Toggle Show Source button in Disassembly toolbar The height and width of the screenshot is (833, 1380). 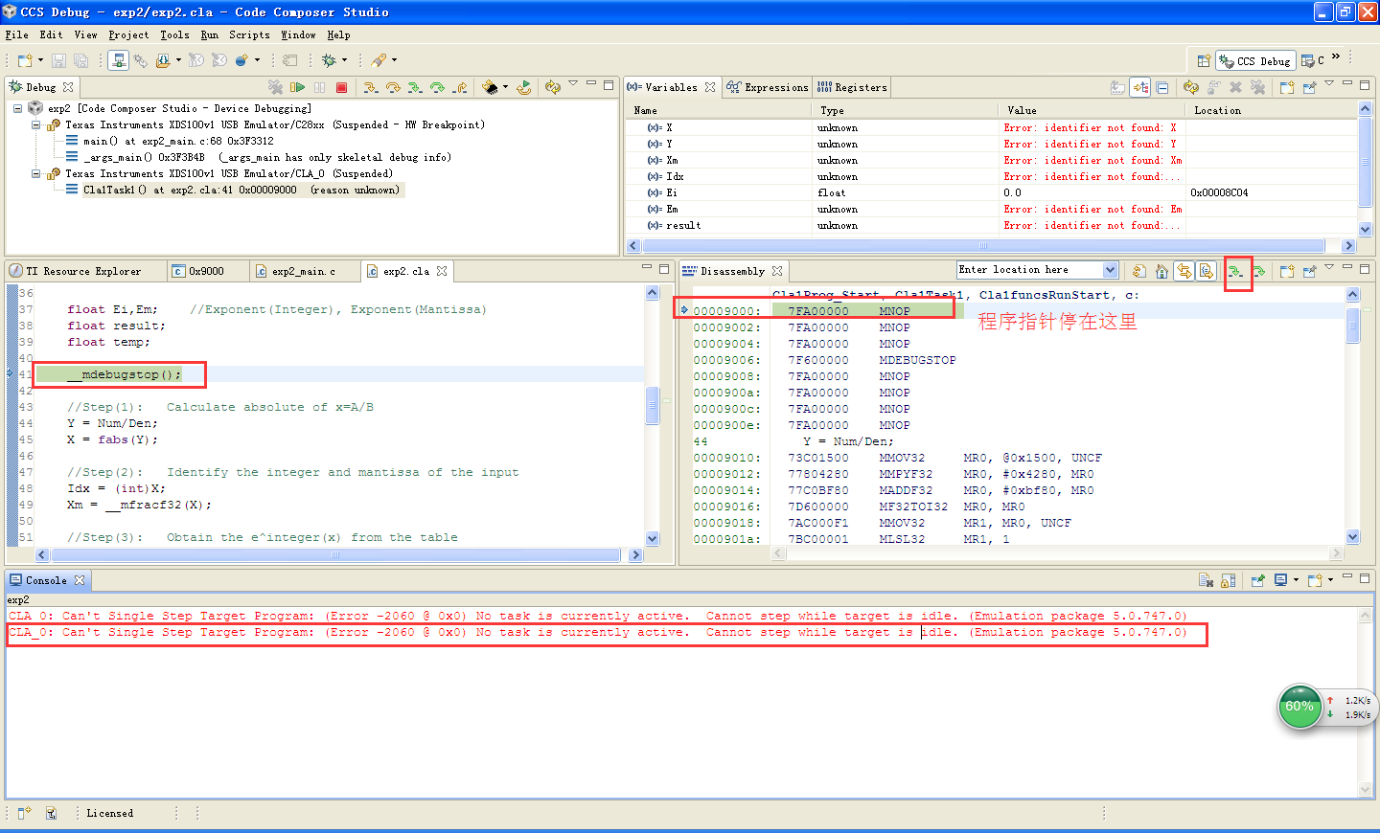(x=1207, y=272)
